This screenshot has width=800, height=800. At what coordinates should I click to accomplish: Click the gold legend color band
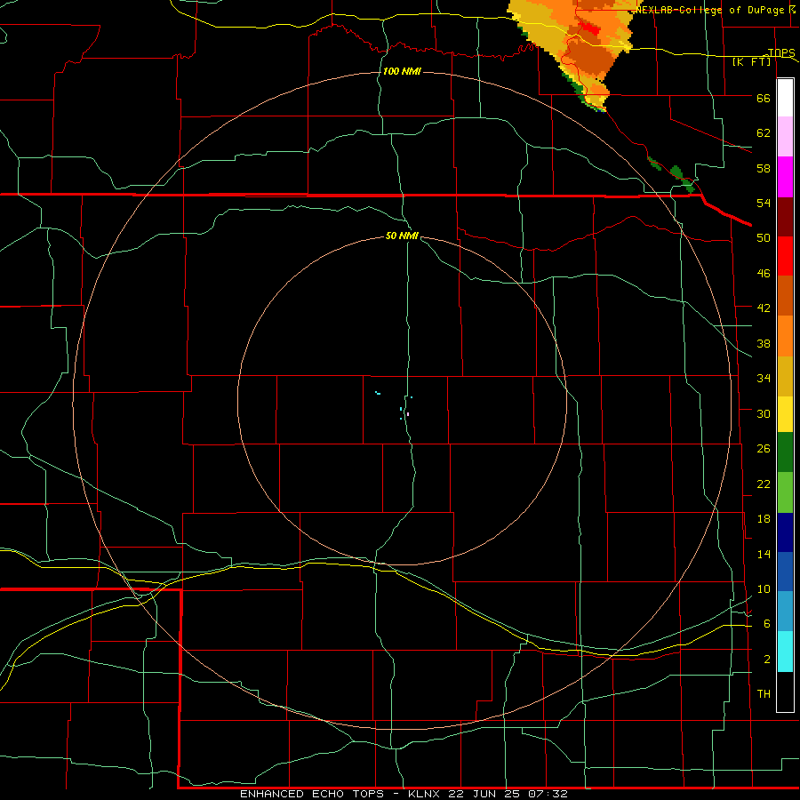tap(785, 375)
